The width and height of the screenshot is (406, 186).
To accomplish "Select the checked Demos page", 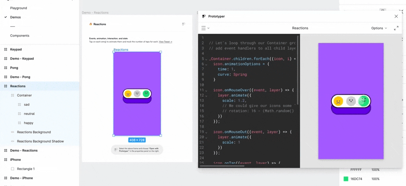I will pos(15,17).
